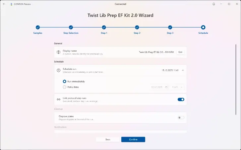Click the date field showing 15.12.2025

[159, 87]
